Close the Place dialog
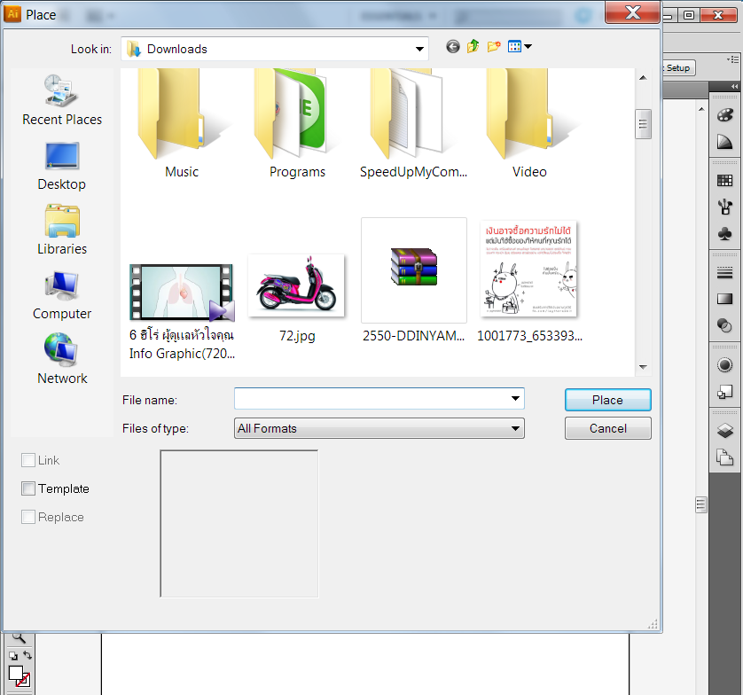 point(632,12)
